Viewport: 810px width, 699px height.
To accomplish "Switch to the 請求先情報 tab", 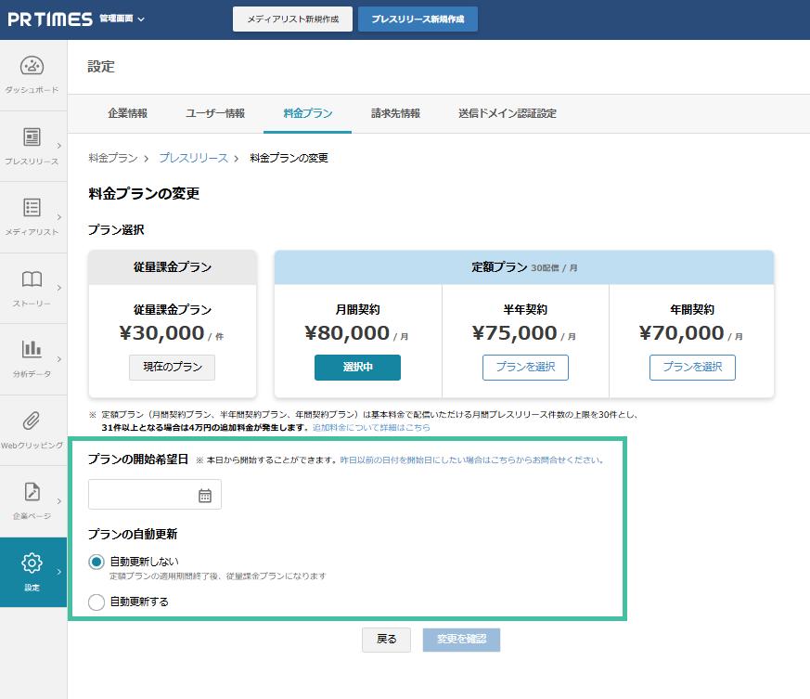I will click(x=395, y=113).
